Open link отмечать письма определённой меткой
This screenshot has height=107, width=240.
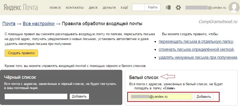pyautogui.click(x=196, y=50)
